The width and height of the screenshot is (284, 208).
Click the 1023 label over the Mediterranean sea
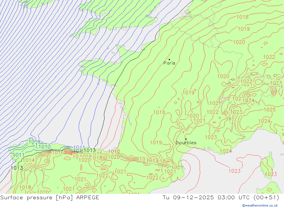[234, 171]
